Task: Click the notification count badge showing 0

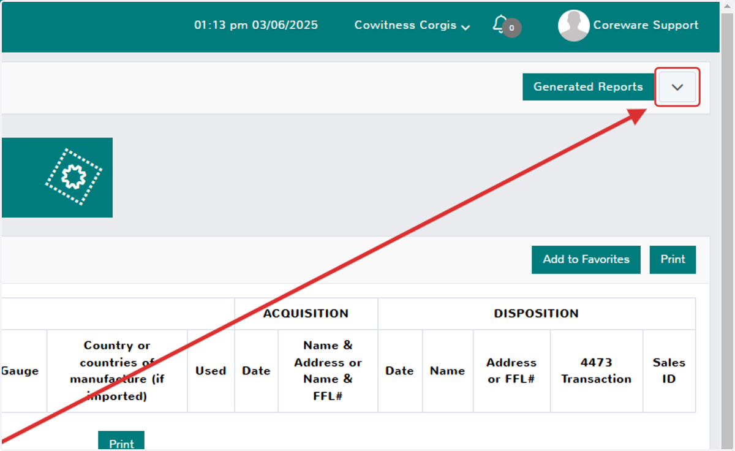Action: tap(512, 28)
